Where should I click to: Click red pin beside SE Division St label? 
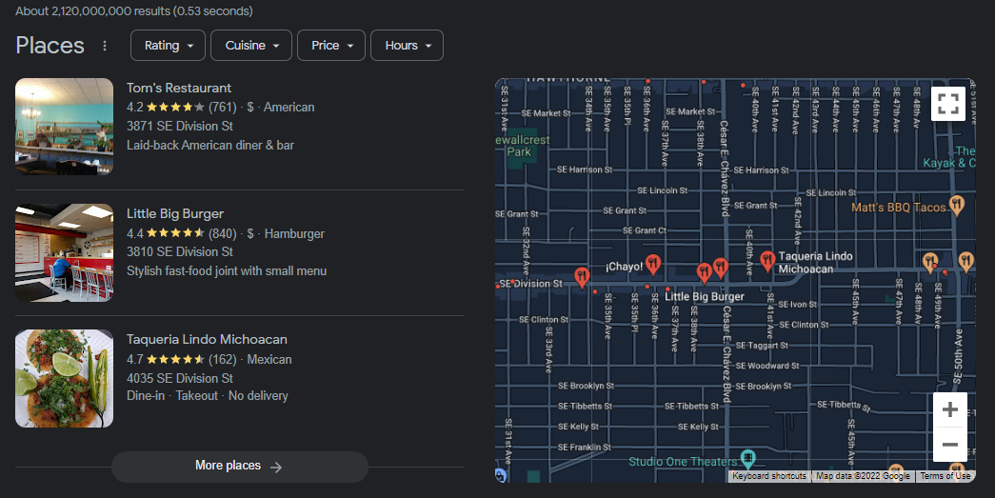coord(581,276)
